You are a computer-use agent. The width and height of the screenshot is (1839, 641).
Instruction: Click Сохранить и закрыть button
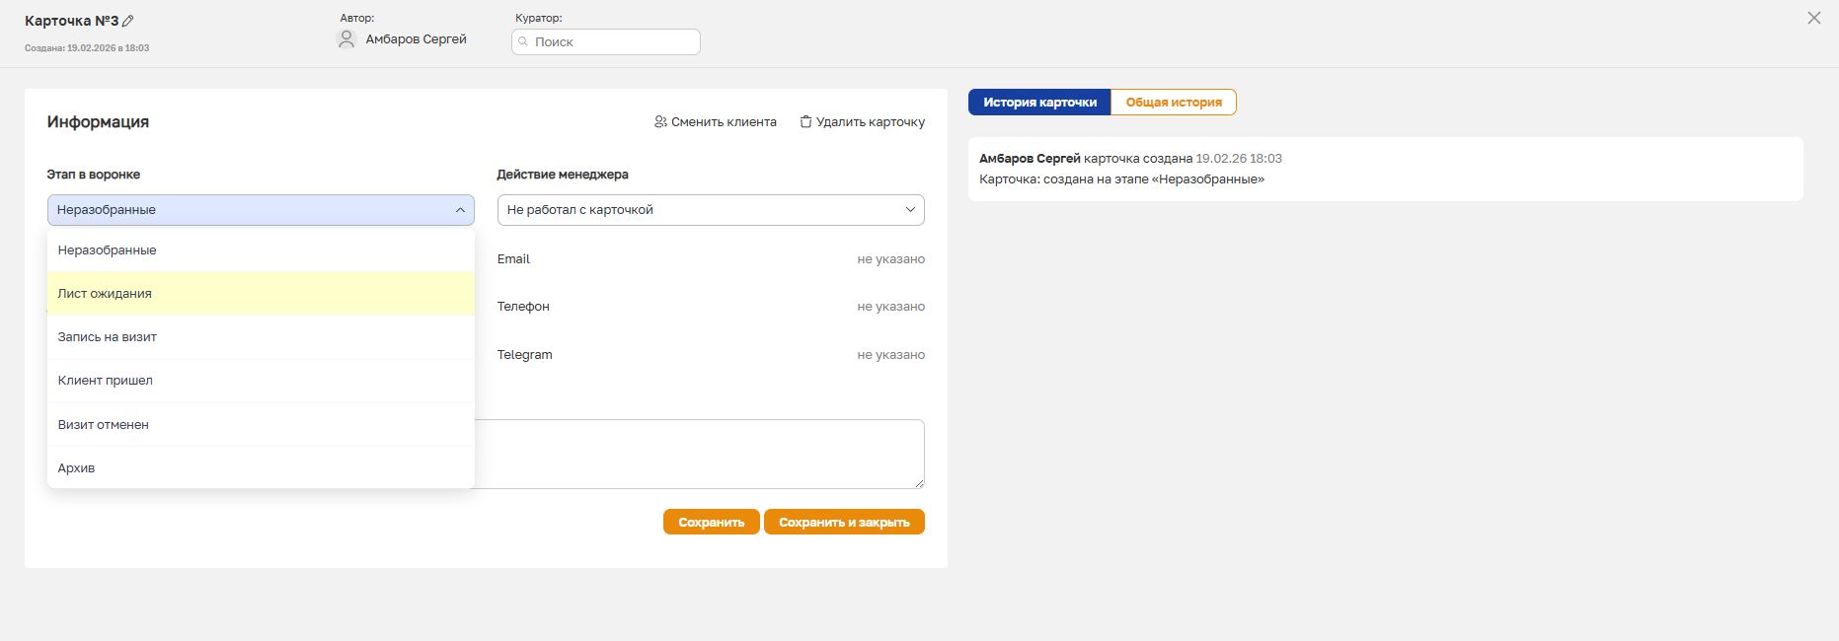tap(844, 523)
